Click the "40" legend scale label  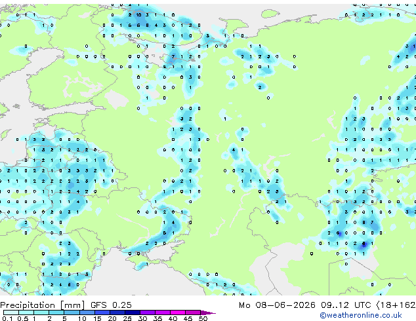(173, 318)
